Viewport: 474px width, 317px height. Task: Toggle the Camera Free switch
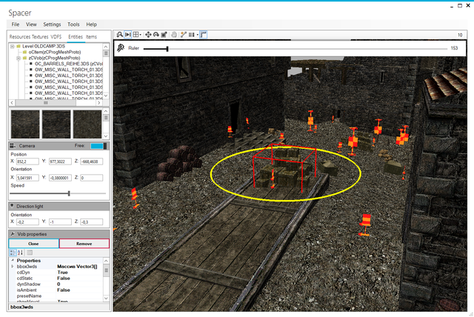[99, 146]
